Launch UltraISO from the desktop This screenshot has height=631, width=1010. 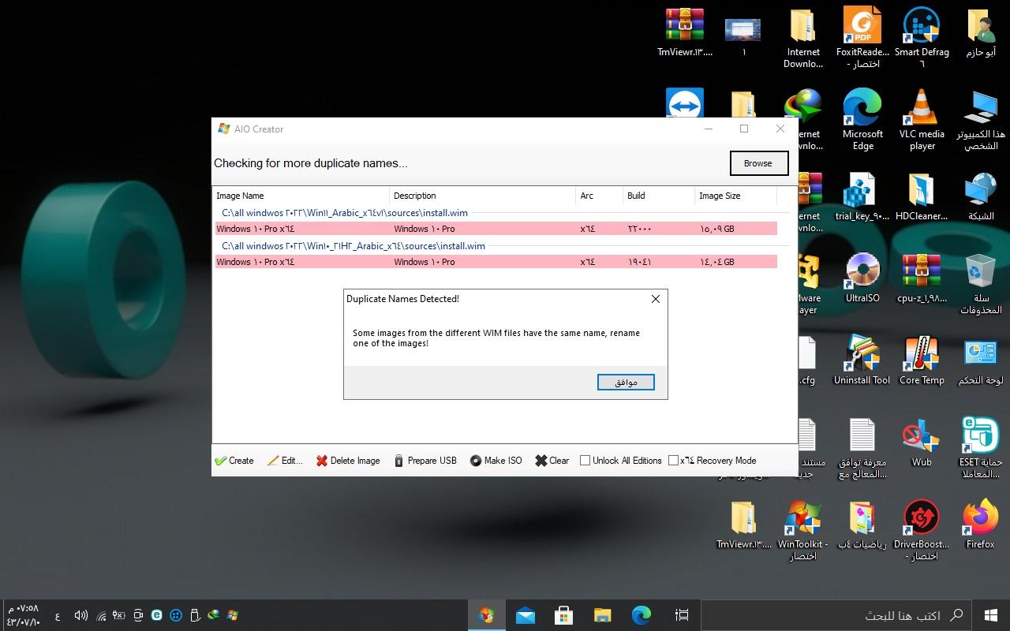coord(862,278)
